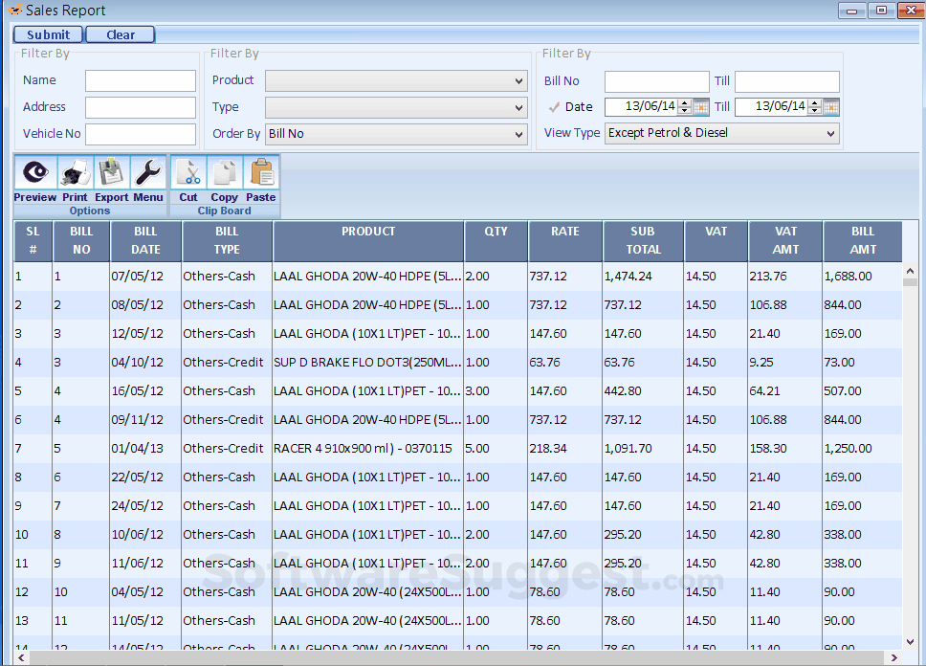Image resolution: width=926 pixels, height=666 pixels.
Task: Click the Print icon
Action: [x=75, y=172]
